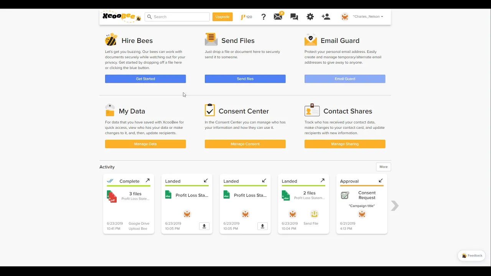Click the search magnifier icon
This screenshot has height=276, width=491.
pyautogui.click(x=149, y=17)
